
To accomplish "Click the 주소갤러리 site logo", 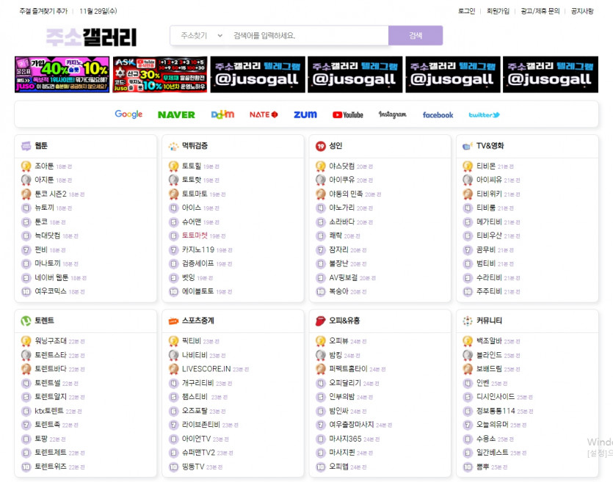I will click(91, 37).
